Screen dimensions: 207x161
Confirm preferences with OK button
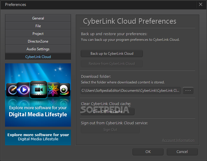(x=148, y=152)
